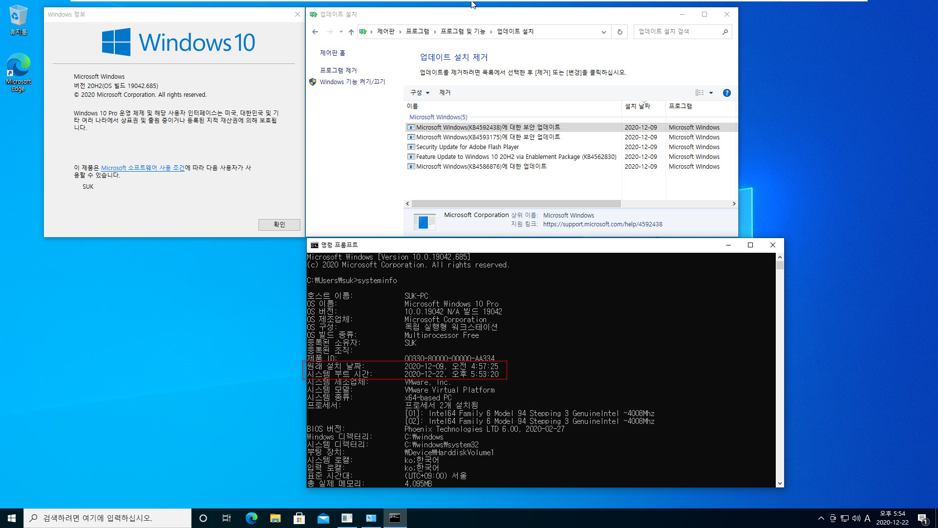938x528 pixels.
Task: Click horizontal scrollbar in update list
Action: (x=516, y=204)
